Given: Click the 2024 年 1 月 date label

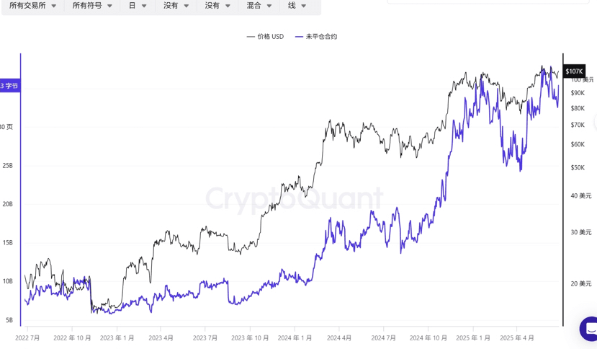Looking at the screenshot, I should pyautogui.click(x=295, y=337).
